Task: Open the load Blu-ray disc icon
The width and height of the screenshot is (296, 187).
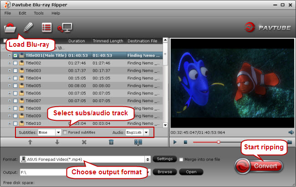Action: (10, 28)
